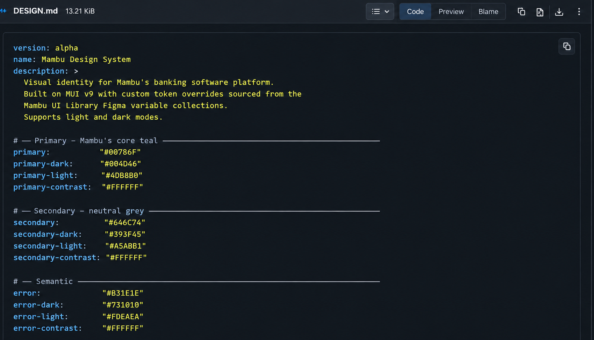Click the "Semantic" section comment
This screenshot has width=594, height=340.
54,282
